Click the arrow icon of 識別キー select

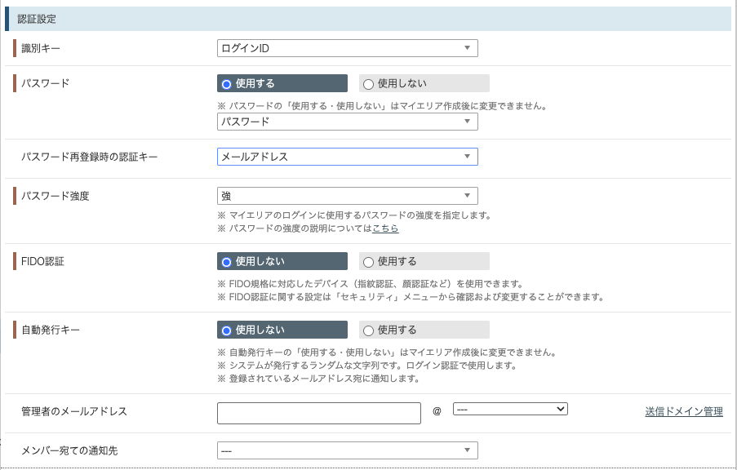coord(467,48)
